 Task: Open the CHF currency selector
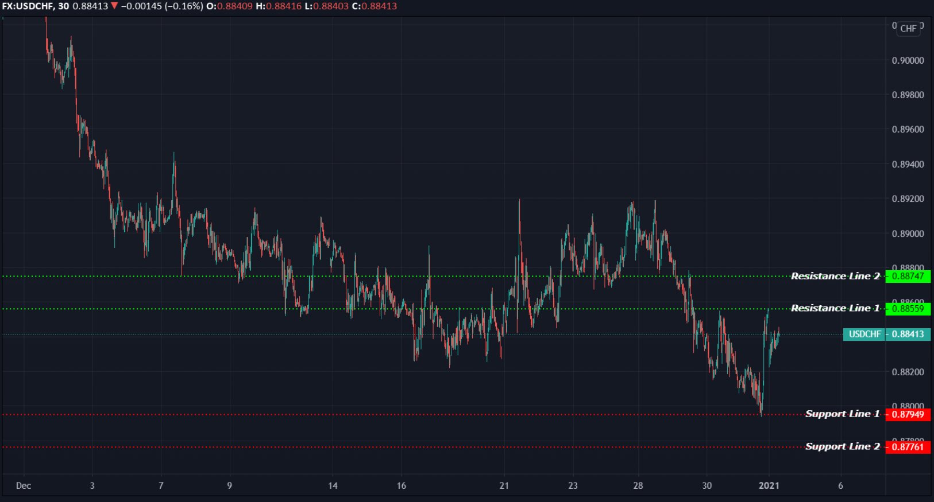click(x=908, y=28)
